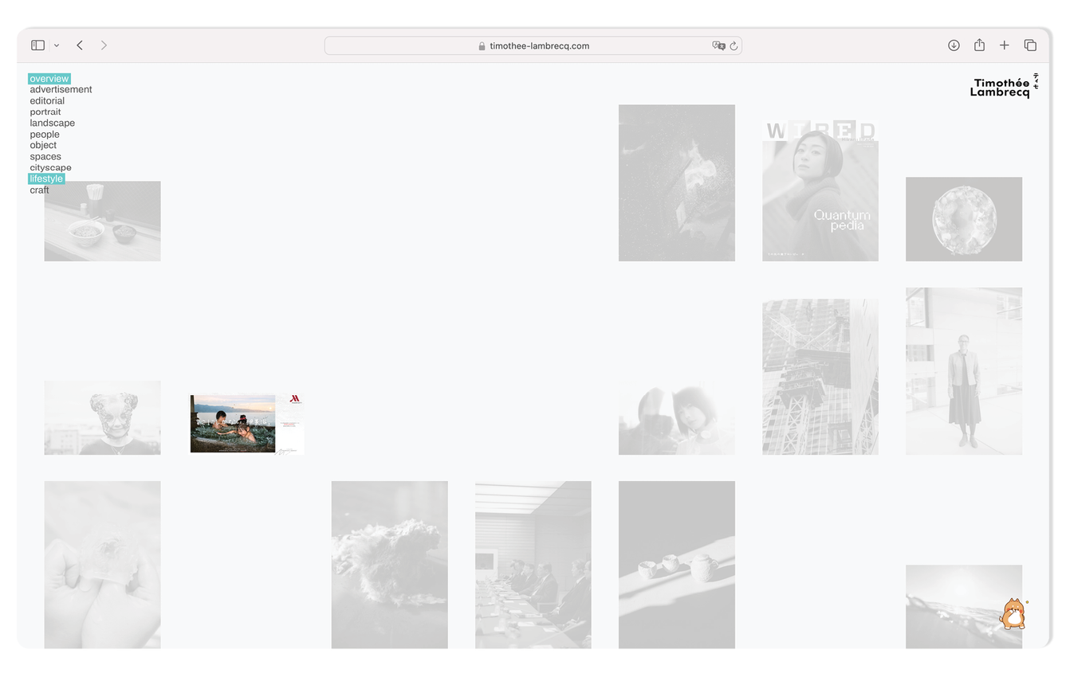Choose the cityscape category link
1066x677 pixels.
(x=50, y=167)
